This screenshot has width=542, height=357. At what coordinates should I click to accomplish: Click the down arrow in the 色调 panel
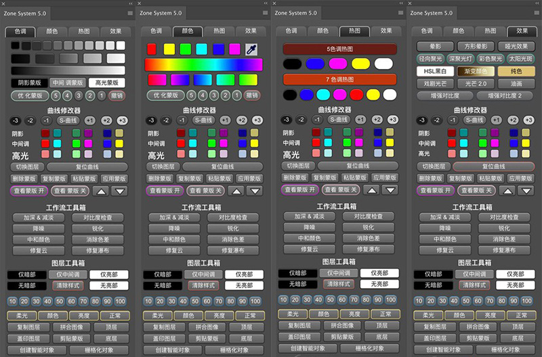click(120, 191)
